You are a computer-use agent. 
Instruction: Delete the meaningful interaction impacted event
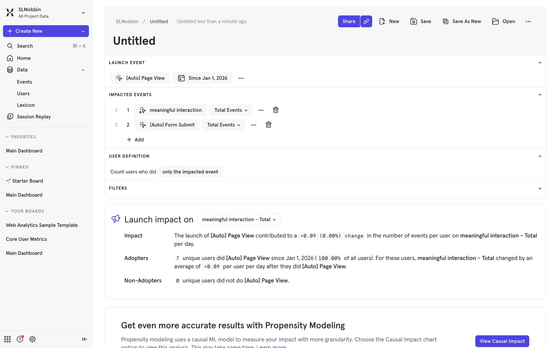pos(276,110)
